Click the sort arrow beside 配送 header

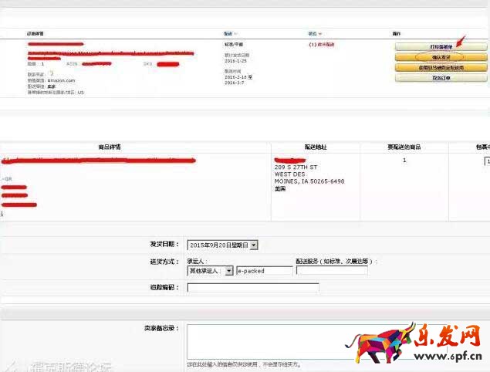click(x=235, y=34)
